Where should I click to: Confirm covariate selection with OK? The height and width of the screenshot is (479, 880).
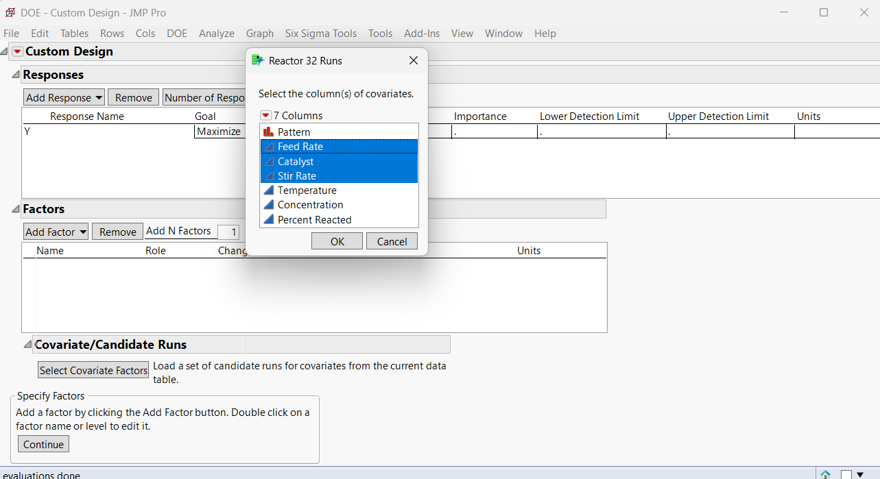[337, 241]
